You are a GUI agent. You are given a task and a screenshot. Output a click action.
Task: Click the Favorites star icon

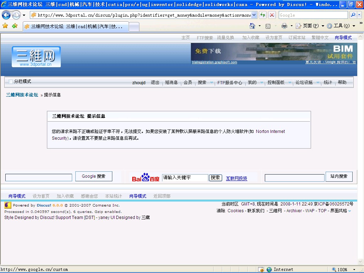[6, 26]
